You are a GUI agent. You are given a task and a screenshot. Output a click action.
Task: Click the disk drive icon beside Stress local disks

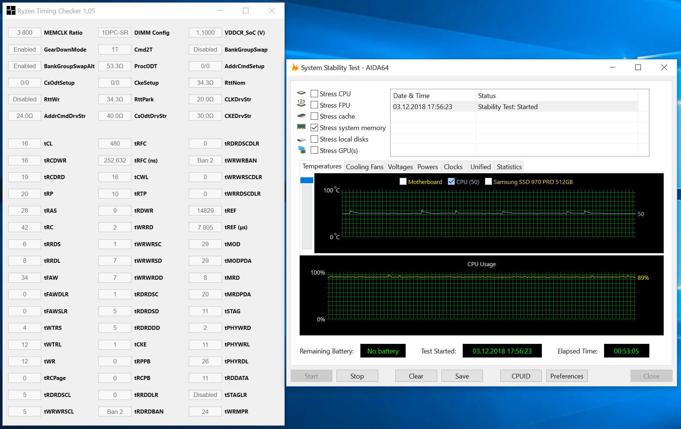pyautogui.click(x=301, y=139)
